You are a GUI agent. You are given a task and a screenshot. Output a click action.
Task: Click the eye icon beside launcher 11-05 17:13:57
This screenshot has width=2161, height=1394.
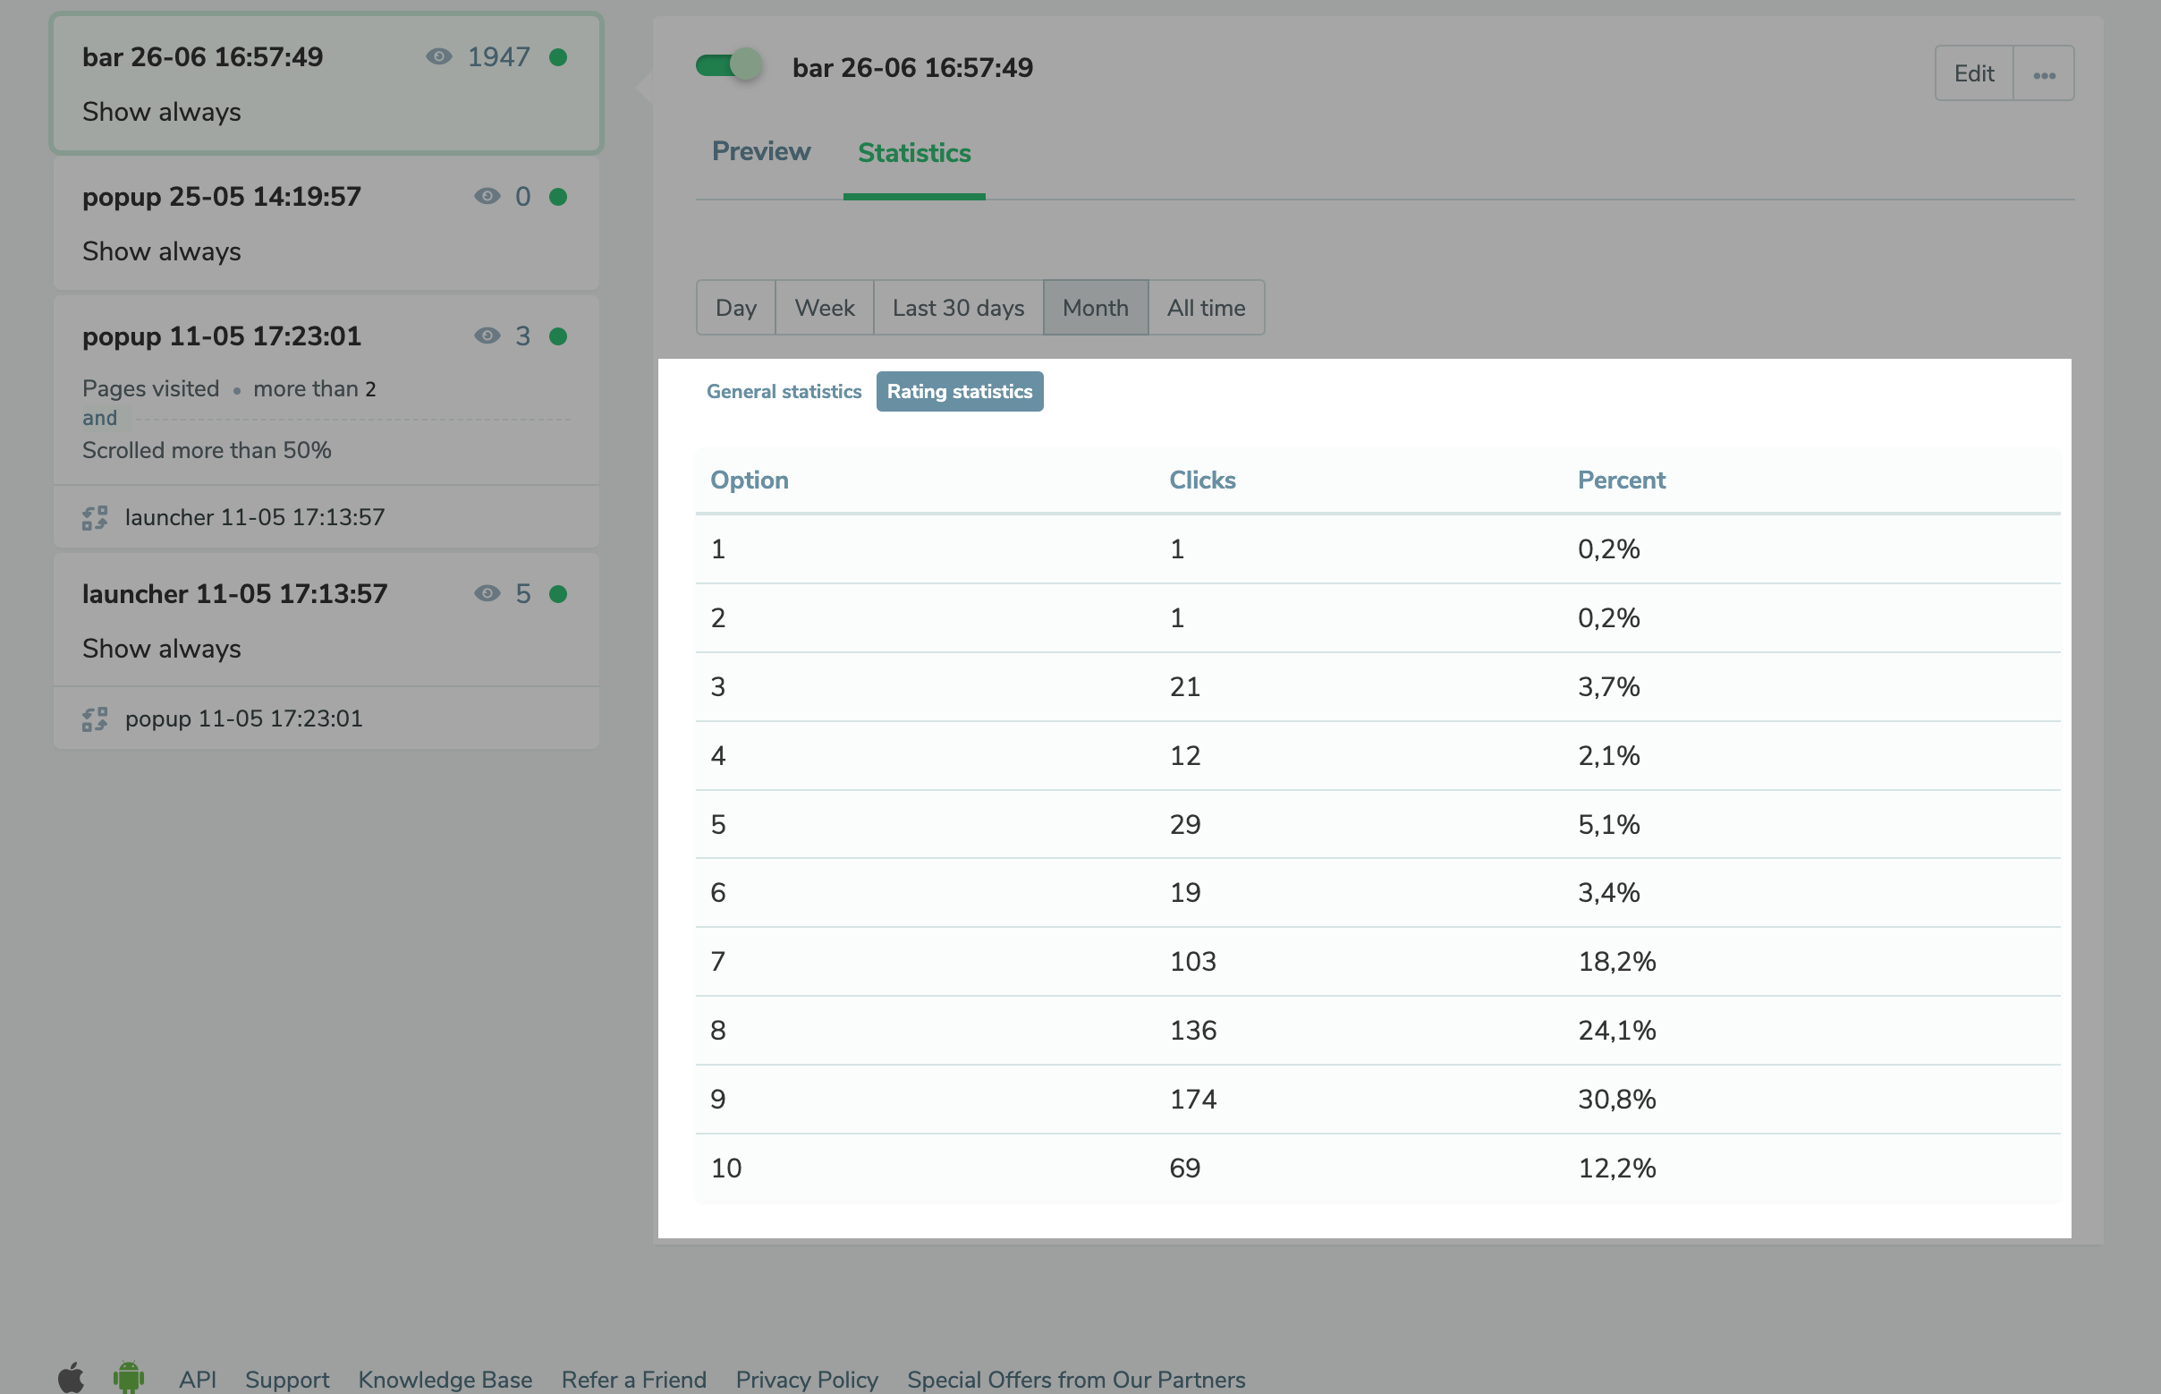click(x=487, y=594)
